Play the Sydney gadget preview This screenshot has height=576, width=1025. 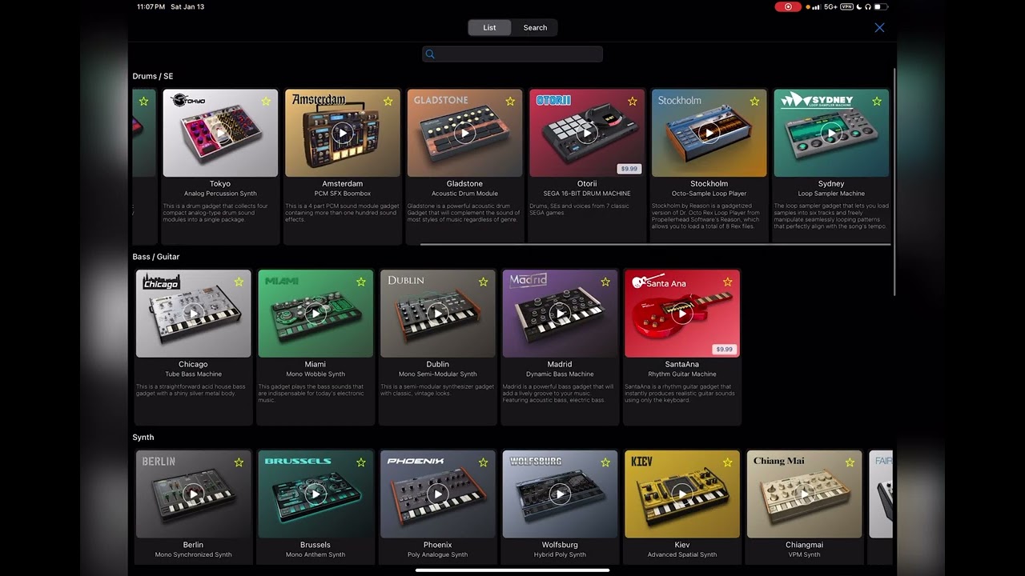click(x=831, y=134)
